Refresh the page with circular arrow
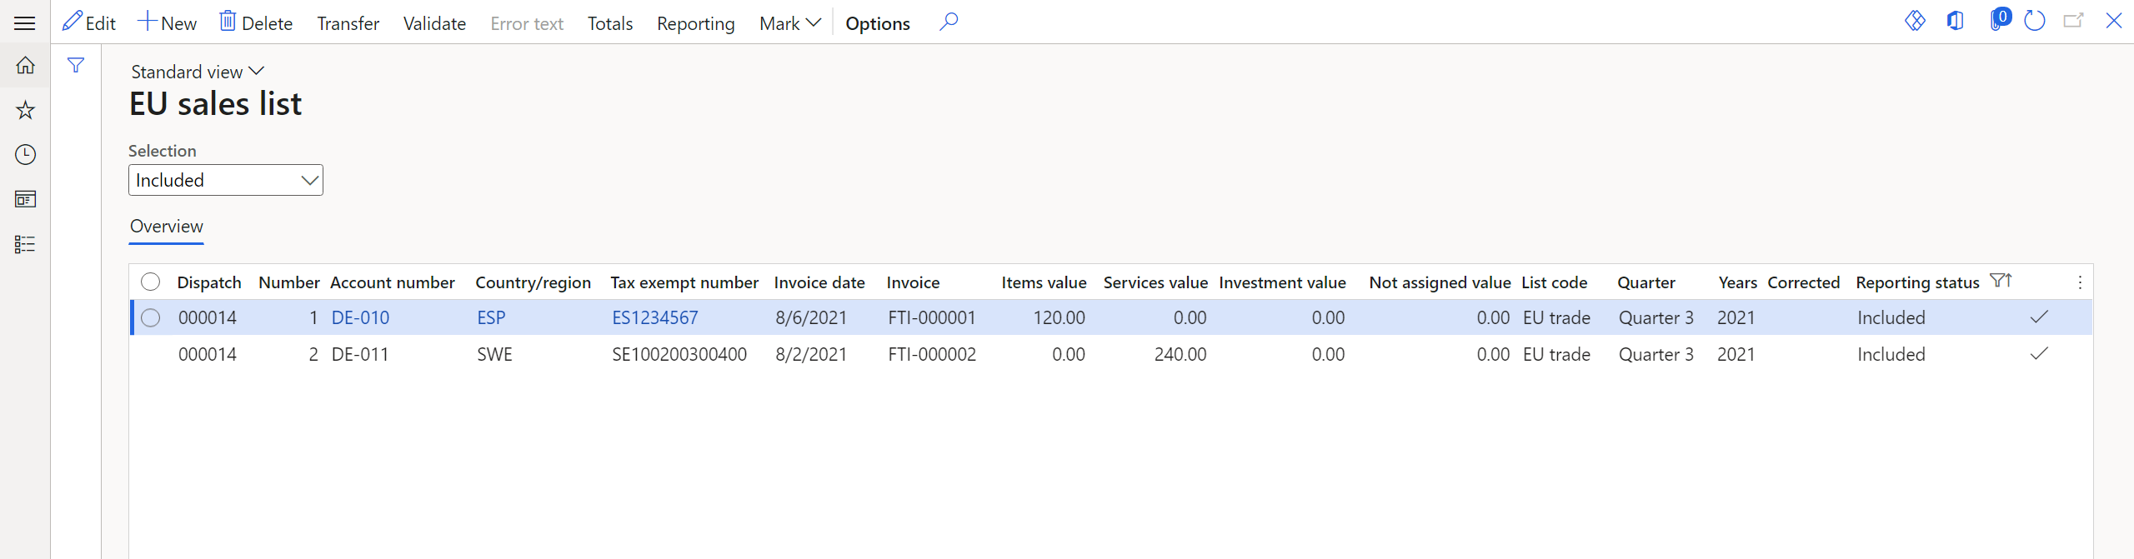The image size is (2134, 559). [2035, 21]
